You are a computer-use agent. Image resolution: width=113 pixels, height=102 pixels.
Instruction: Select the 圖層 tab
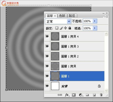click(50, 16)
